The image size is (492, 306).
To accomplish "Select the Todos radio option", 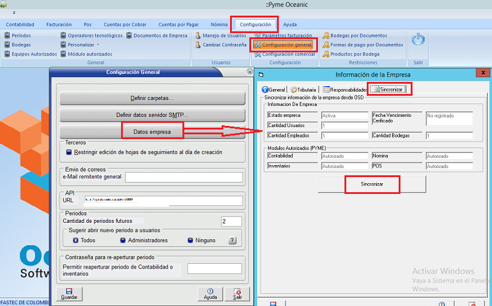I will pyautogui.click(x=75, y=240).
